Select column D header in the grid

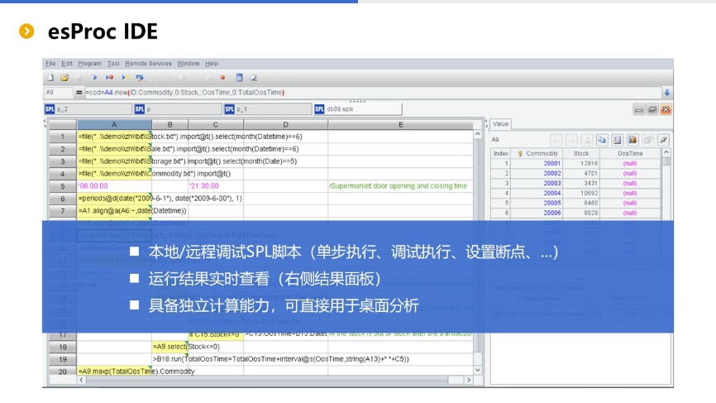(x=285, y=124)
